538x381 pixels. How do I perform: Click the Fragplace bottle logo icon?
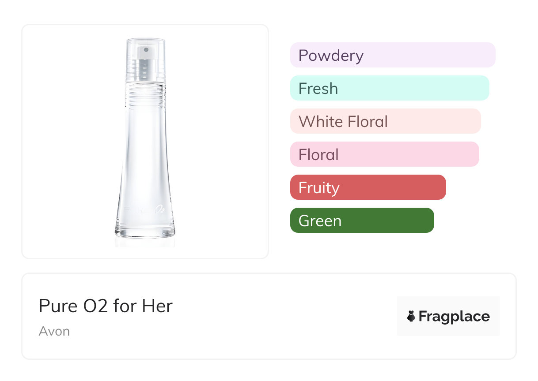tap(412, 316)
